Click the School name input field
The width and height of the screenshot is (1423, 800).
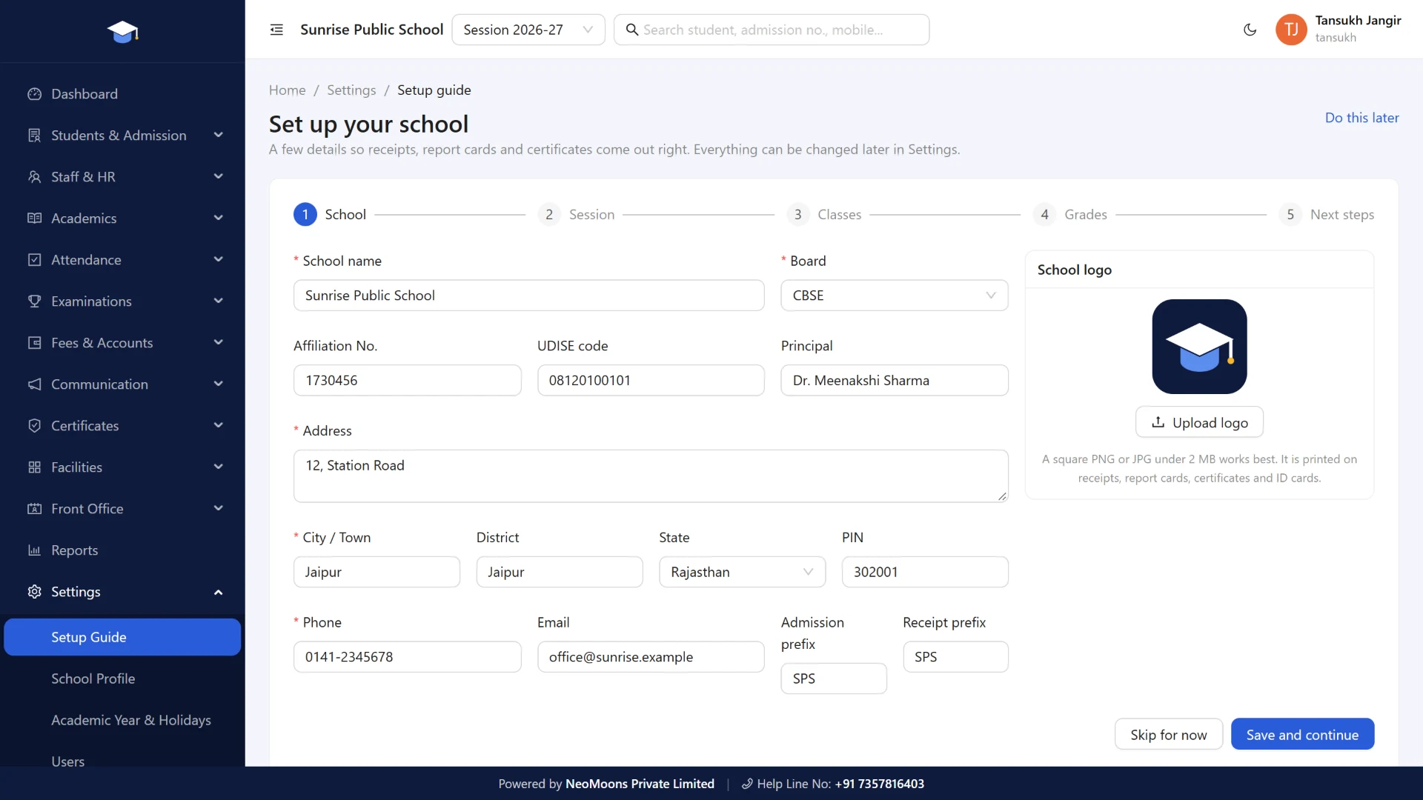[x=528, y=296]
